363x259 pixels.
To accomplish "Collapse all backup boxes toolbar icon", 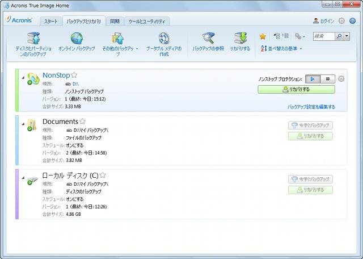I will [x=277, y=36].
